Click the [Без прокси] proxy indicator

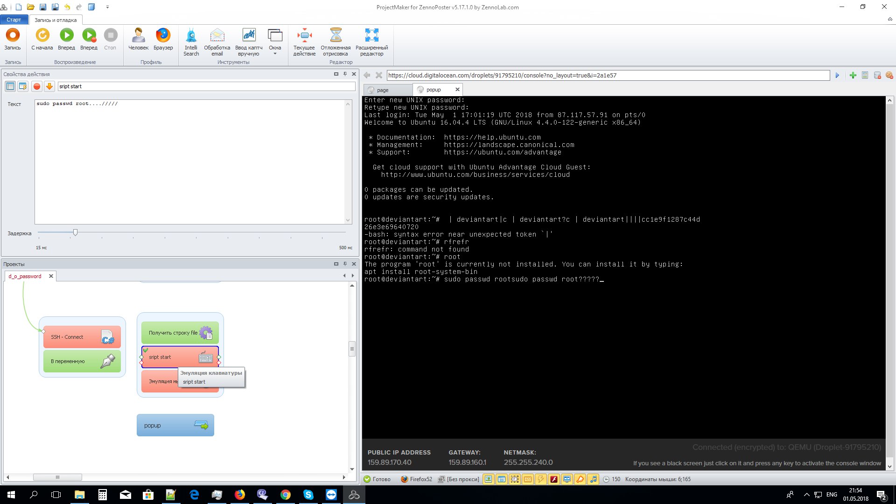coord(459,479)
